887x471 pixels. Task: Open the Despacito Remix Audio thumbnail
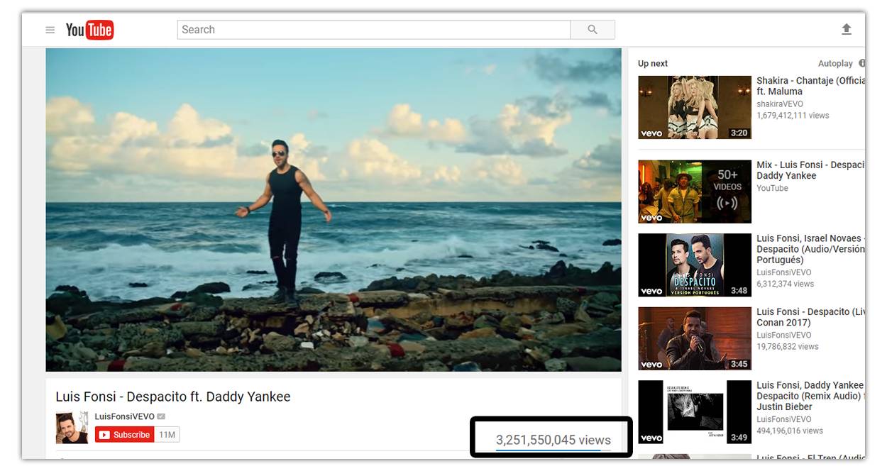pos(695,412)
